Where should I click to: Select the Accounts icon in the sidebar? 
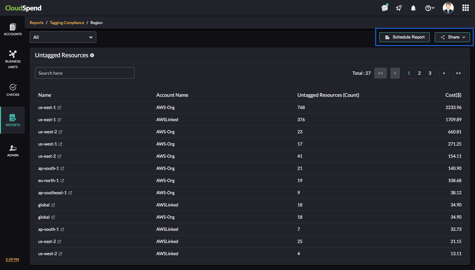tap(13, 29)
